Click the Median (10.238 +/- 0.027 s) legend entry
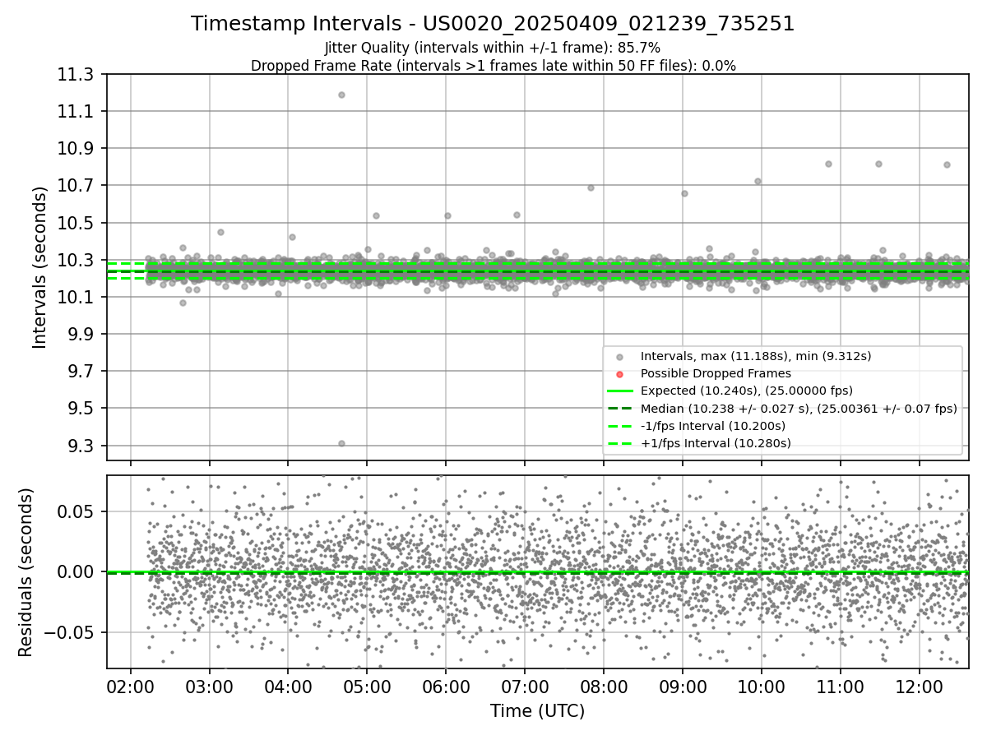Viewport: 987px width, 740px height. click(x=798, y=409)
